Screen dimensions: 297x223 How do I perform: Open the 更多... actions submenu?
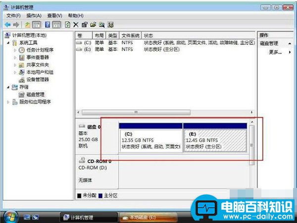point(275,52)
